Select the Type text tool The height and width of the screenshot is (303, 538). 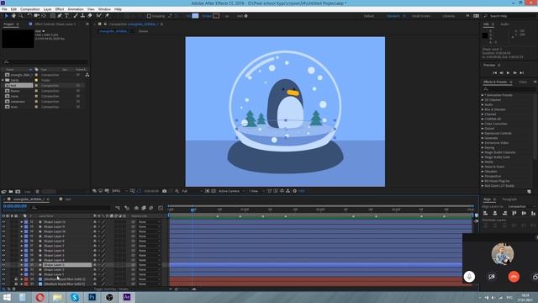coord(67,16)
